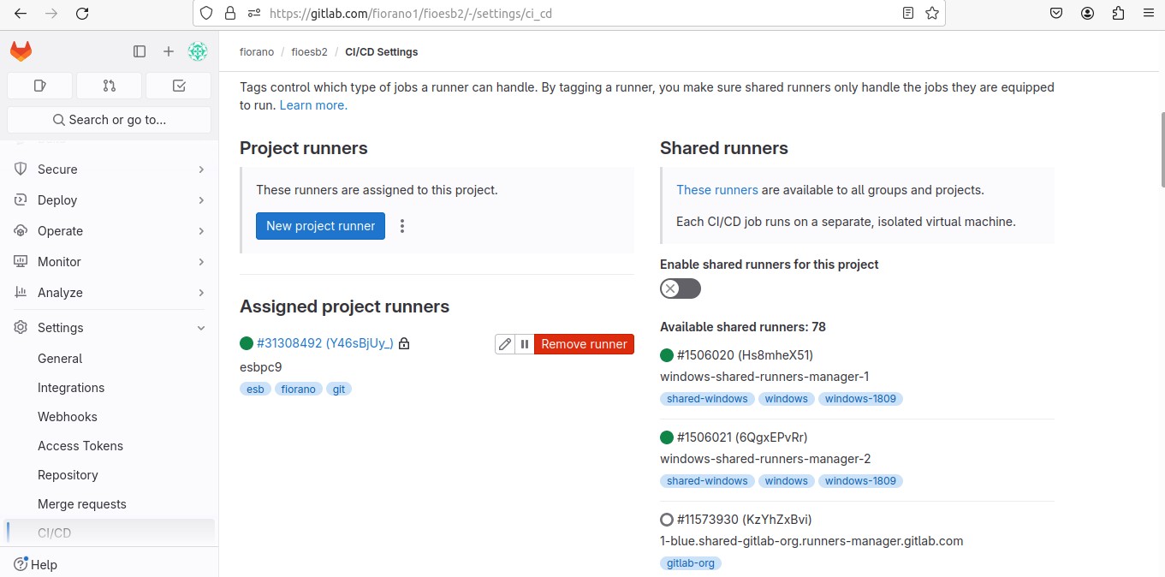Enable shared runners for this project
The image size is (1165, 577).
(x=681, y=288)
